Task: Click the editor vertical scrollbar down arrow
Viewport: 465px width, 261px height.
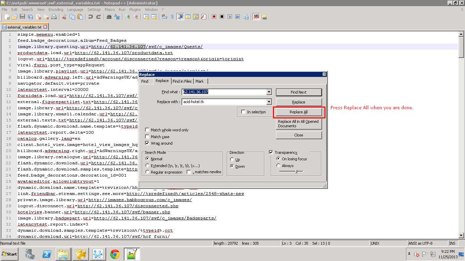Action: pos(462,235)
